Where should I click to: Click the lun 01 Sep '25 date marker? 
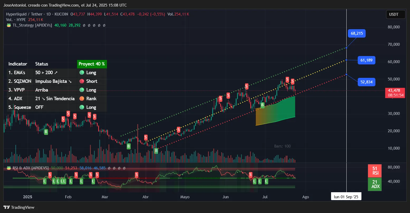(346, 196)
